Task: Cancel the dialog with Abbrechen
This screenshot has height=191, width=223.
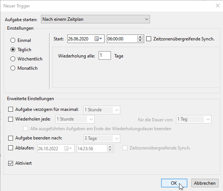Action: (x=205, y=183)
